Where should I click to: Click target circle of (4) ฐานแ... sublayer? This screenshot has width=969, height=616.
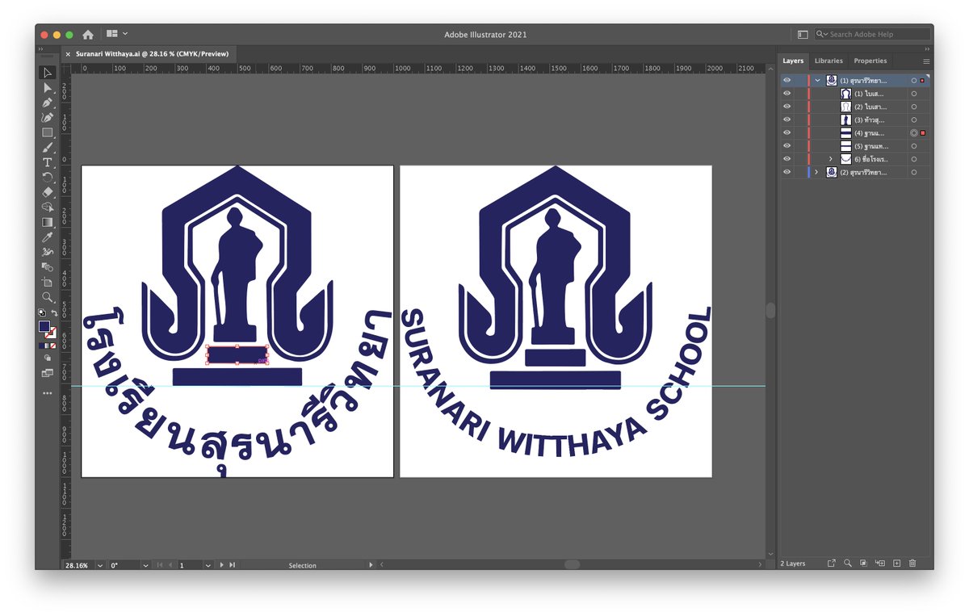[913, 132]
